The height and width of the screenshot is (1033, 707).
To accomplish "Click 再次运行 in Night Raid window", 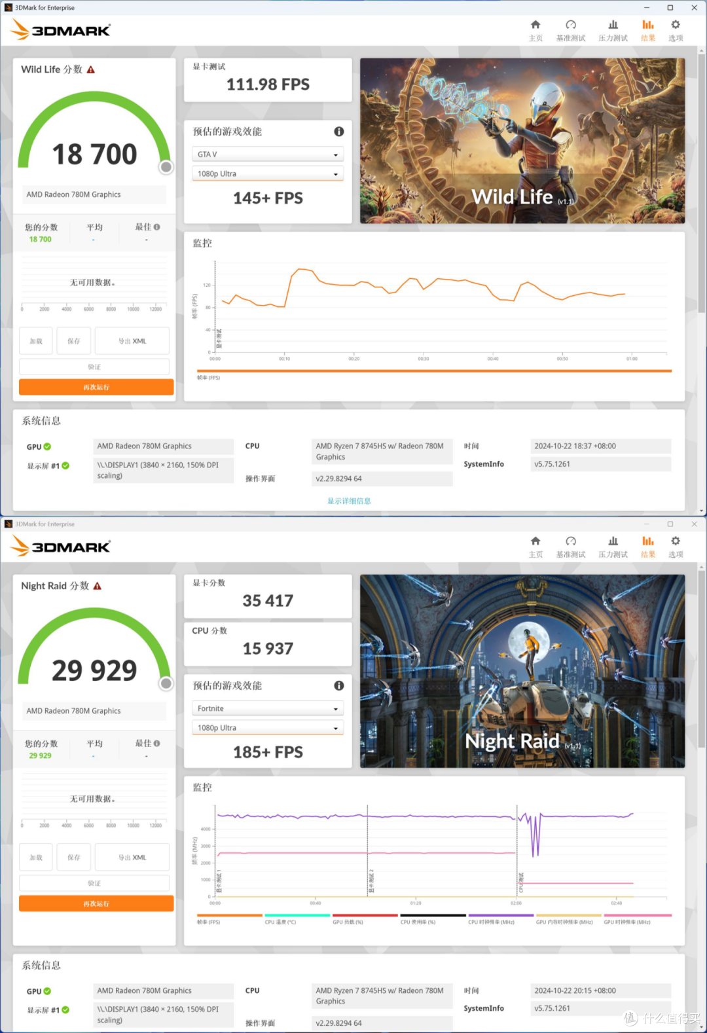I will pyautogui.click(x=96, y=903).
